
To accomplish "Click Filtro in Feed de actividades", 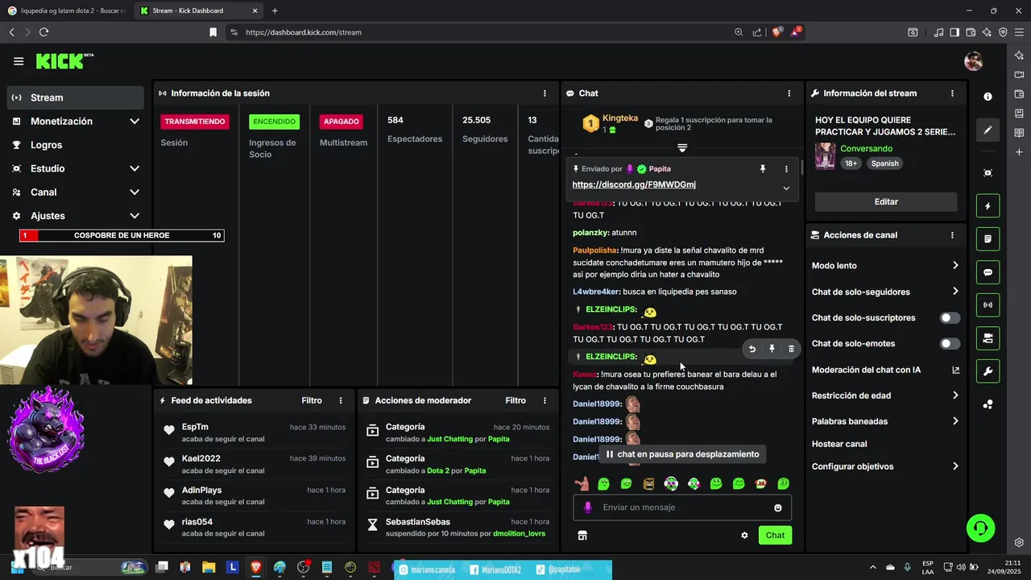I will pyautogui.click(x=312, y=400).
